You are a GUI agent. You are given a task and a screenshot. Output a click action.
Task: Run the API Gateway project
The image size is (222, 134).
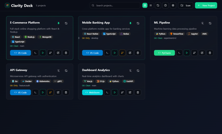(x=43, y=92)
